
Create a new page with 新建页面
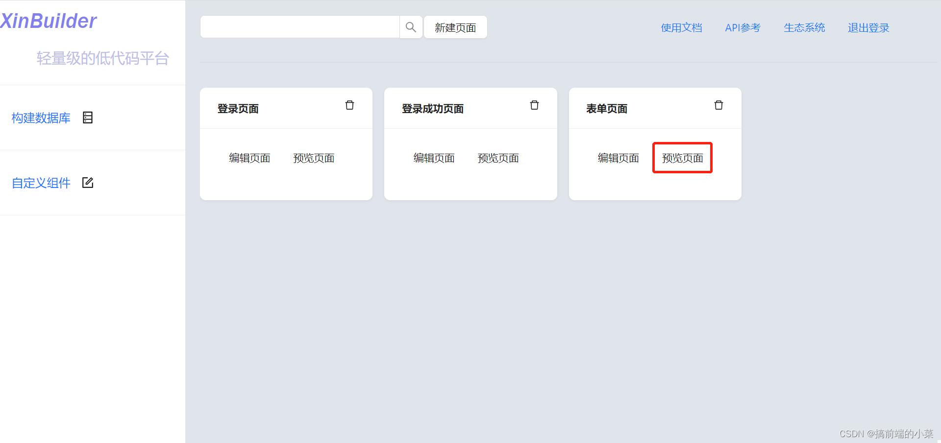click(455, 27)
